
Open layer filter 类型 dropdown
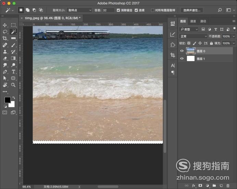[189, 29]
